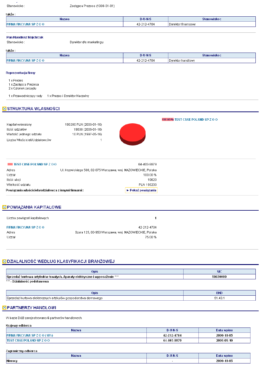The image size is (261, 369).
Task: Click the SIC column header
Action: [219, 271]
